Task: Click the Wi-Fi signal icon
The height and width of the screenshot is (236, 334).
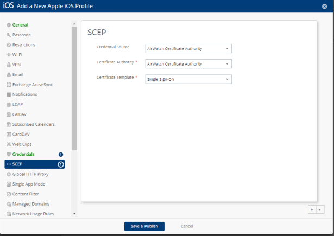Action: (x=8, y=55)
